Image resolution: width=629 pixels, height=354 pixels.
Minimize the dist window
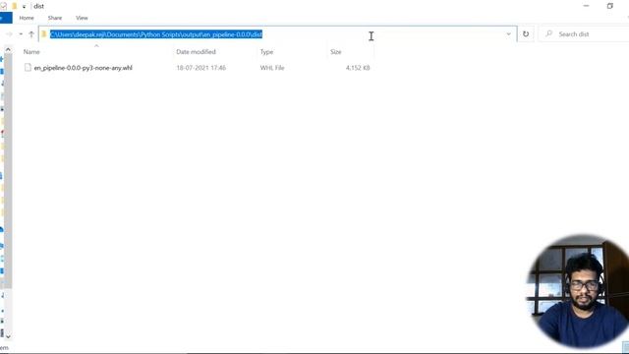coord(586,6)
